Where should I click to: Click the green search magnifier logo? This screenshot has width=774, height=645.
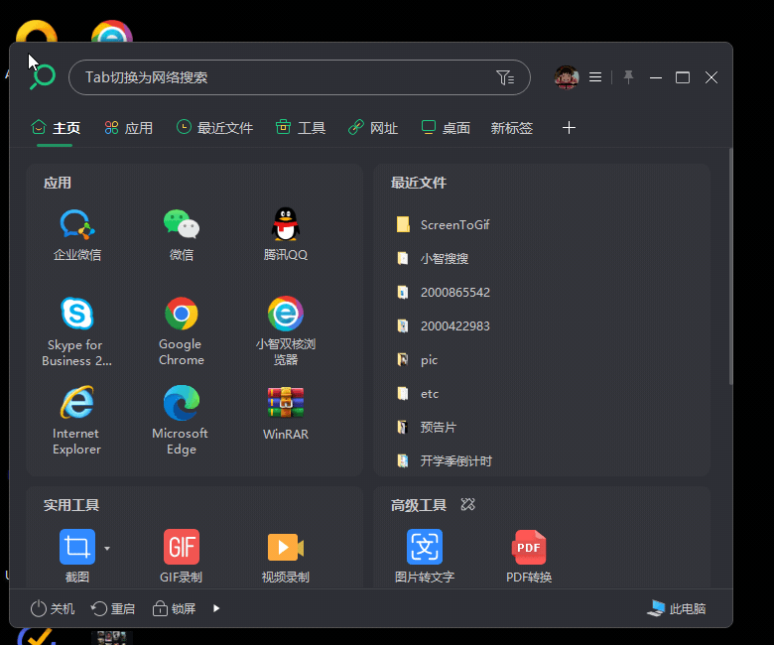point(43,77)
